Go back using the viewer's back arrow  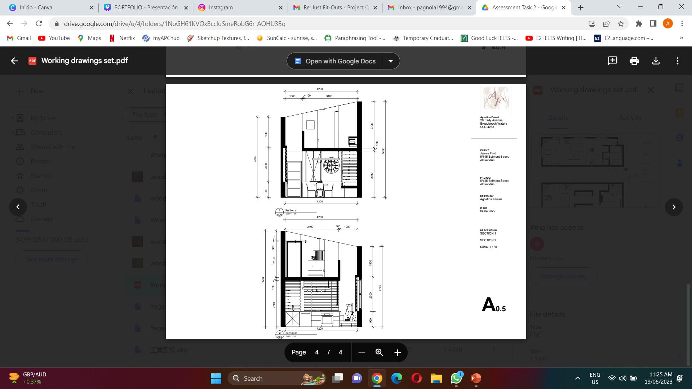14,61
